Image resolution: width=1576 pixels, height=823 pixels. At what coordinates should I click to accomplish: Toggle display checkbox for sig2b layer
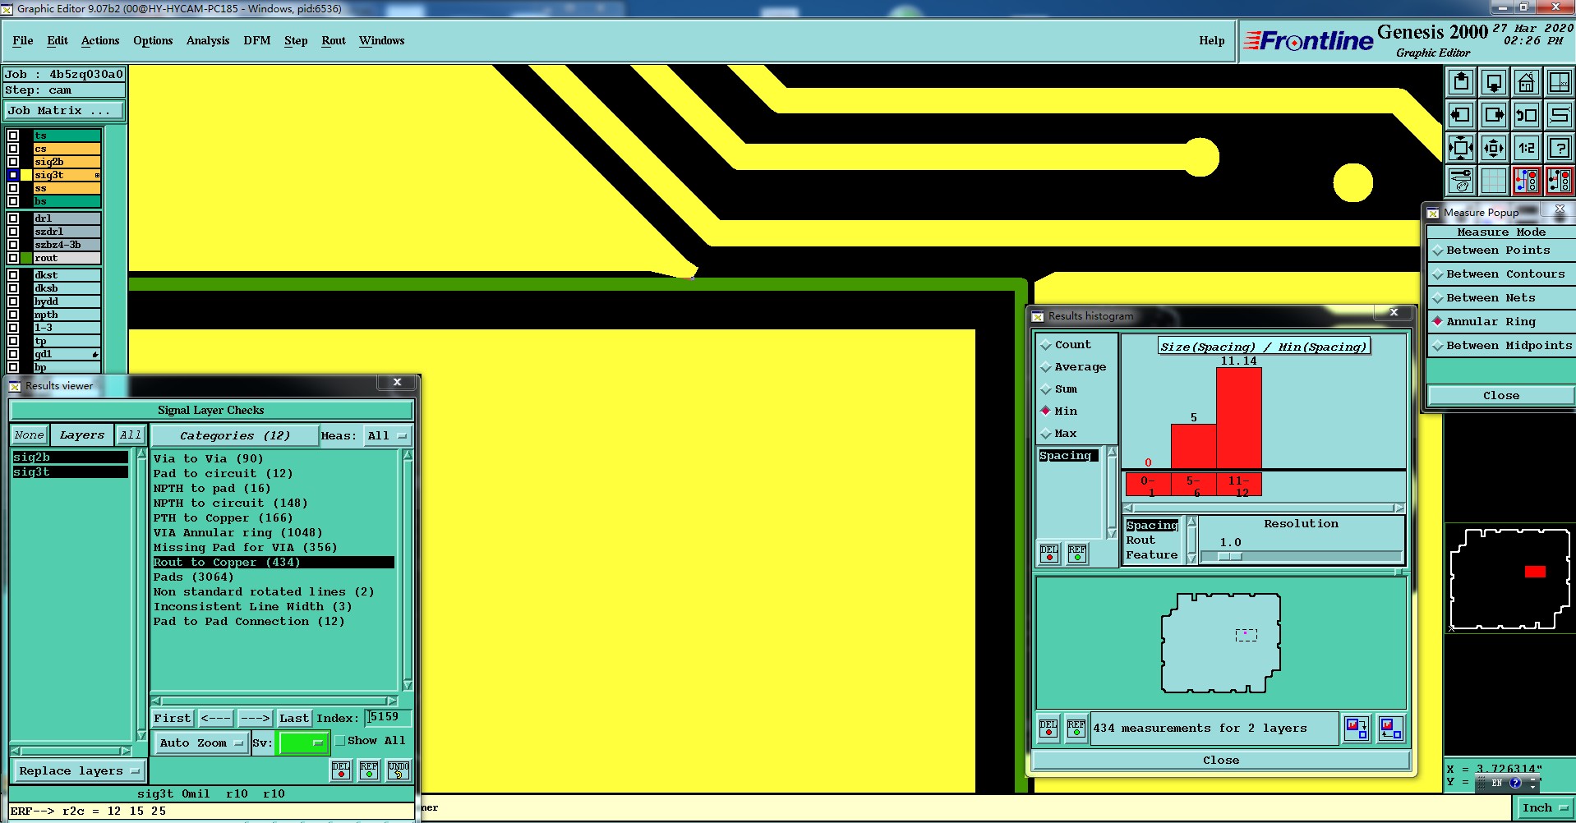[x=13, y=162]
